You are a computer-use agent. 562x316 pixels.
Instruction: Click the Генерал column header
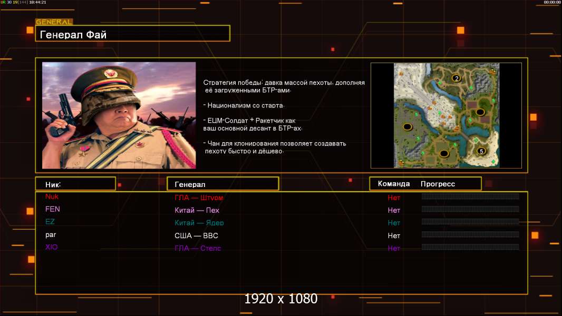click(222, 184)
